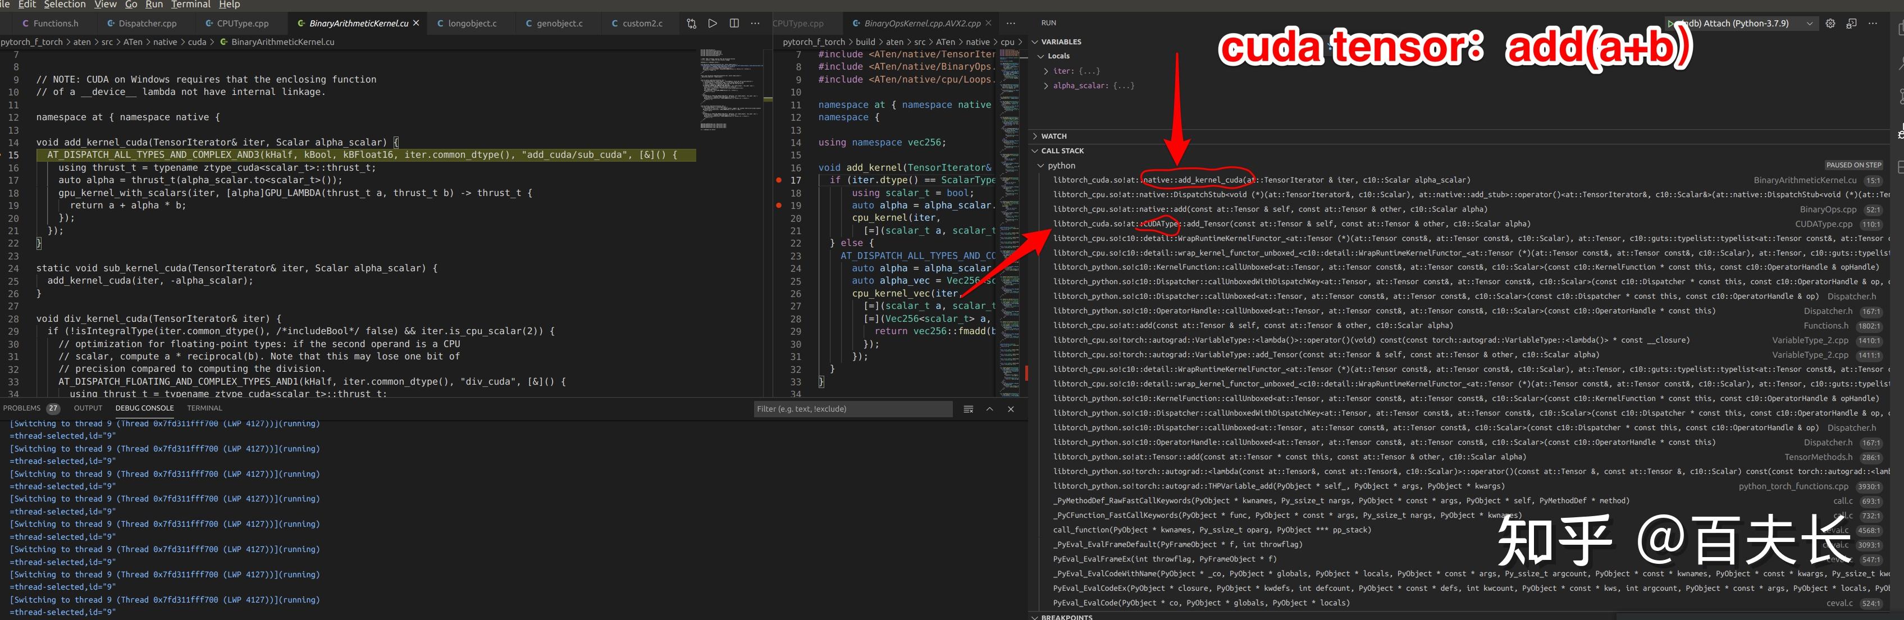Open changes compare icon in editor toolbar
Screen dimensions: 1904x620
691,24
